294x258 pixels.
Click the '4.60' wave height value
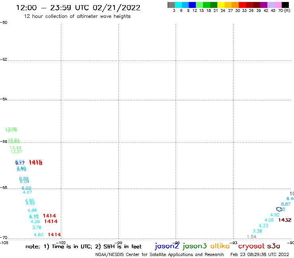coord(39,235)
